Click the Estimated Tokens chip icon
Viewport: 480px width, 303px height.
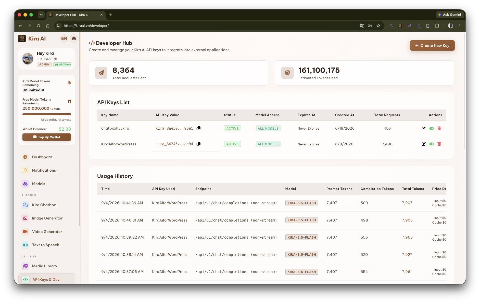pos(287,73)
